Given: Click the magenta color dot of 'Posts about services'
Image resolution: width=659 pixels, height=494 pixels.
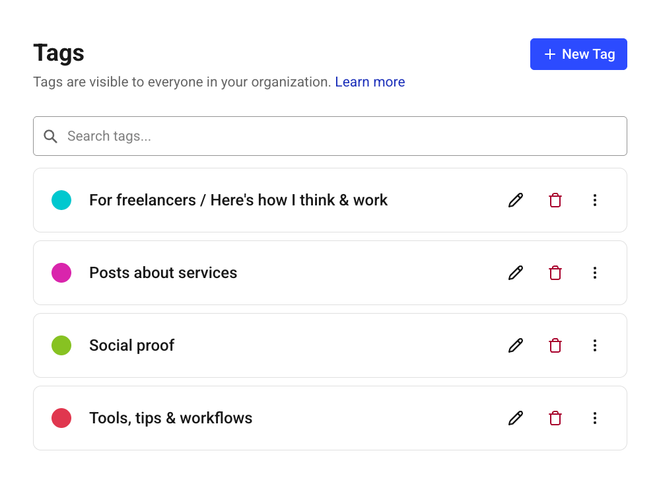Looking at the screenshot, I should click(61, 273).
